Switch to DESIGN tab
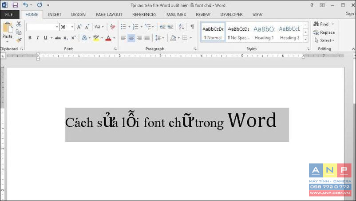 78,15
